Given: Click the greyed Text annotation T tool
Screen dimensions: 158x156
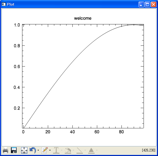Looking at the screenshot, I should tap(56, 150).
